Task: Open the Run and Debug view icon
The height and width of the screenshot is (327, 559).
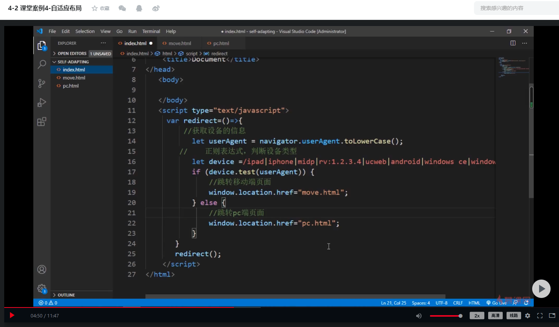Action: pyautogui.click(x=42, y=102)
